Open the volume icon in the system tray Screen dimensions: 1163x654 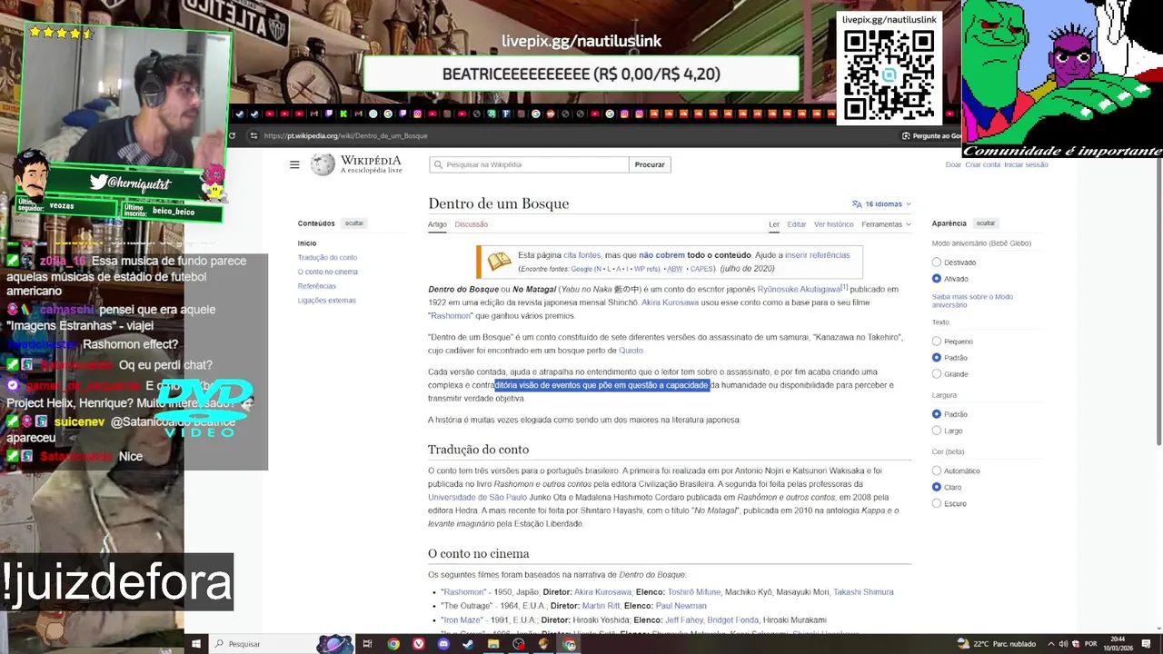1064,644
